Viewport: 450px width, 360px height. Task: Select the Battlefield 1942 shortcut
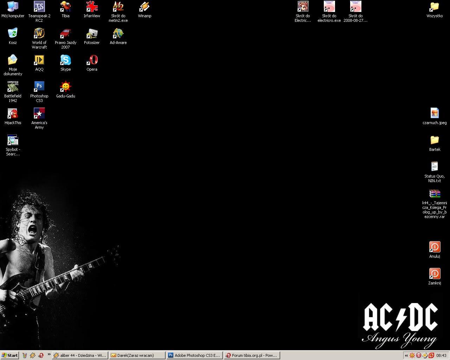(13, 92)
